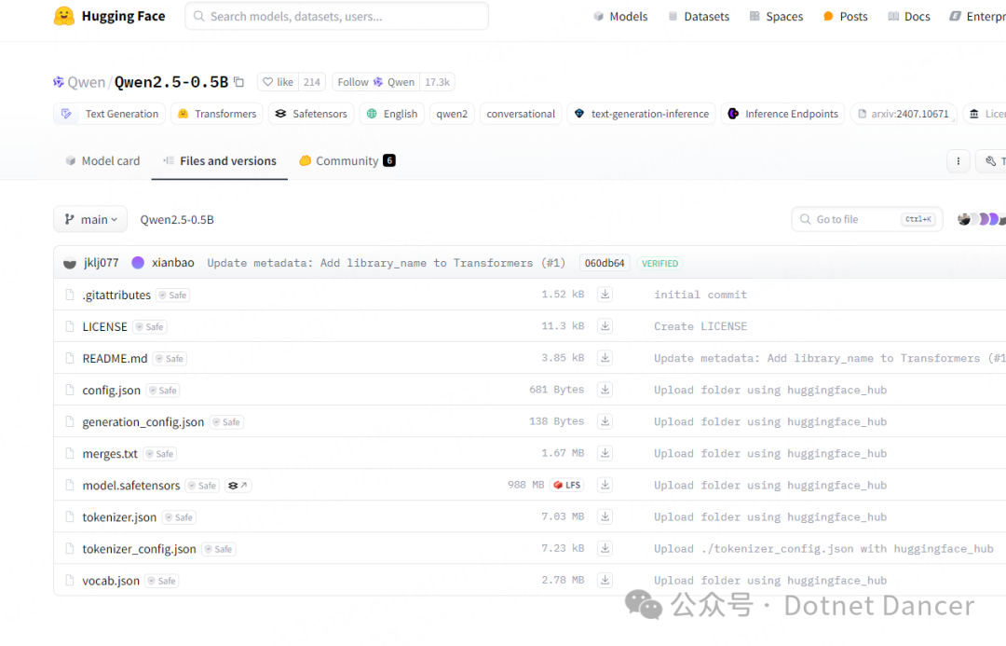1006x646 pixels.
Task: Click the LFS badge on model.safetensors
Action: 567,485
